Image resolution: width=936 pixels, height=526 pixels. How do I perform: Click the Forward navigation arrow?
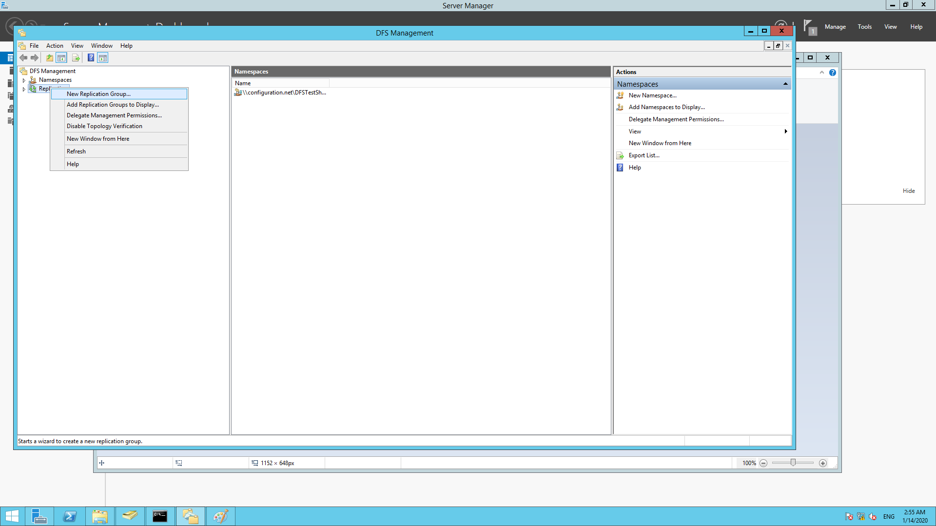click(x=35, y=57)
